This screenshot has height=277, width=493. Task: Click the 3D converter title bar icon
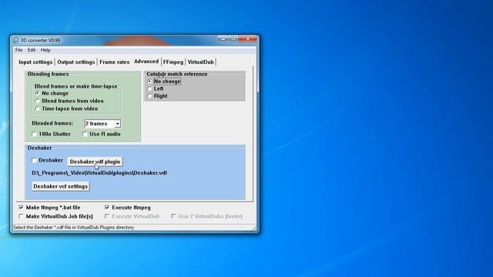(15, 40)
